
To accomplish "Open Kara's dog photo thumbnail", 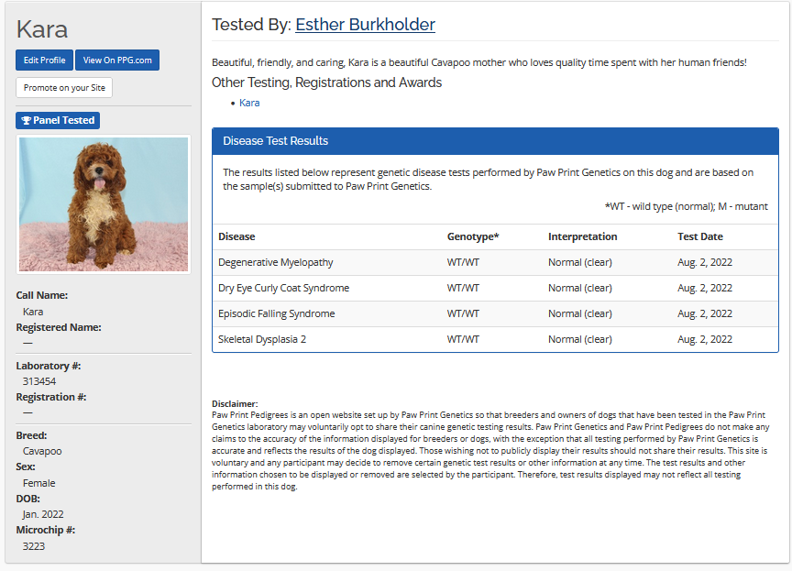I will tap(104, 204).
